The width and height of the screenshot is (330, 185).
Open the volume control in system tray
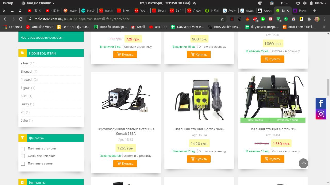click(x=304, y=3)
